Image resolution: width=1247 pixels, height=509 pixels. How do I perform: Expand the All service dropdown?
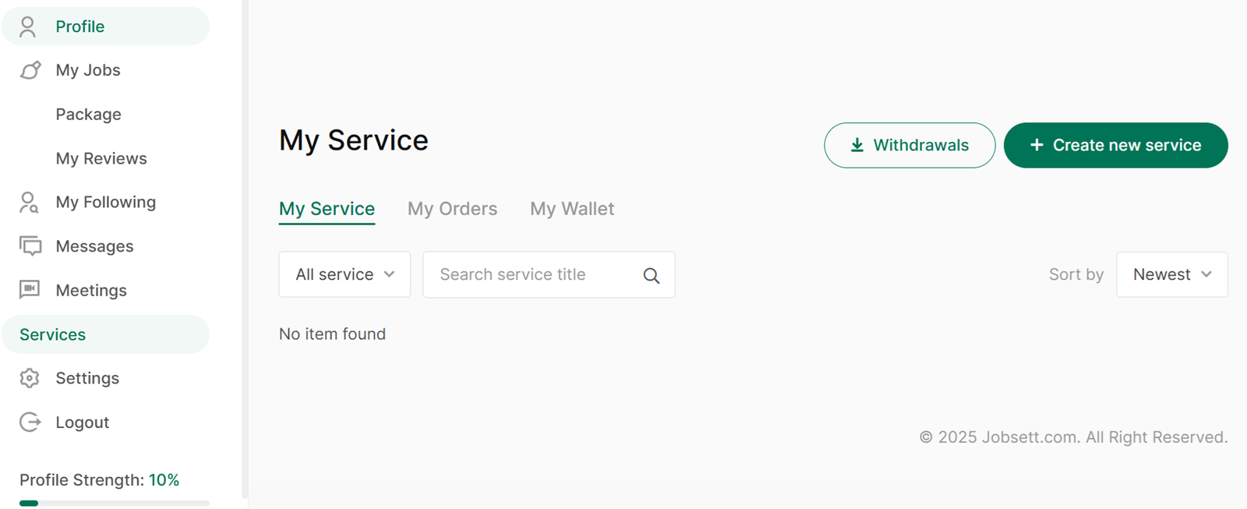click(344, 274)
